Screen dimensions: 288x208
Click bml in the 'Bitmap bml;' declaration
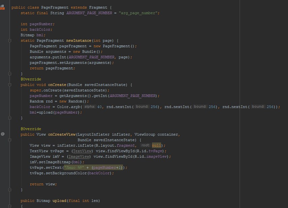point(40,35)
